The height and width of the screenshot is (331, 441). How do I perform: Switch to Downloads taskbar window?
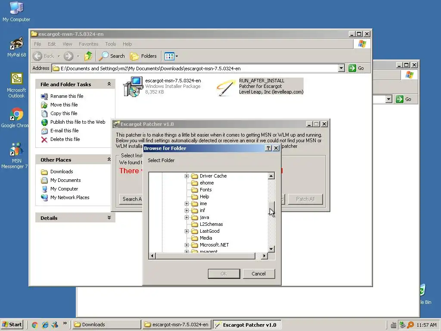tap(106, 325)
